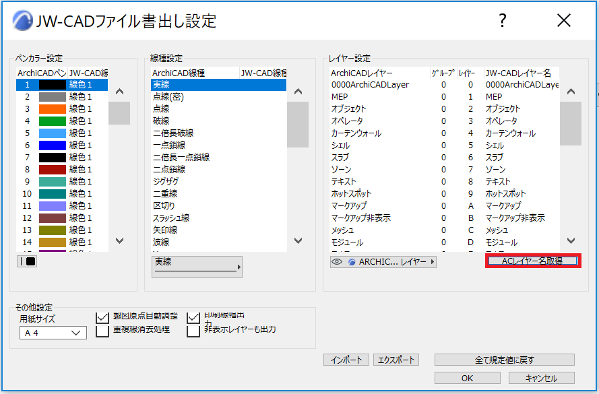The height and width of the screenshot is (394, 599).
Task: Expand the ARCHIC... レイヤー popup menu
Action: [383, 262]
